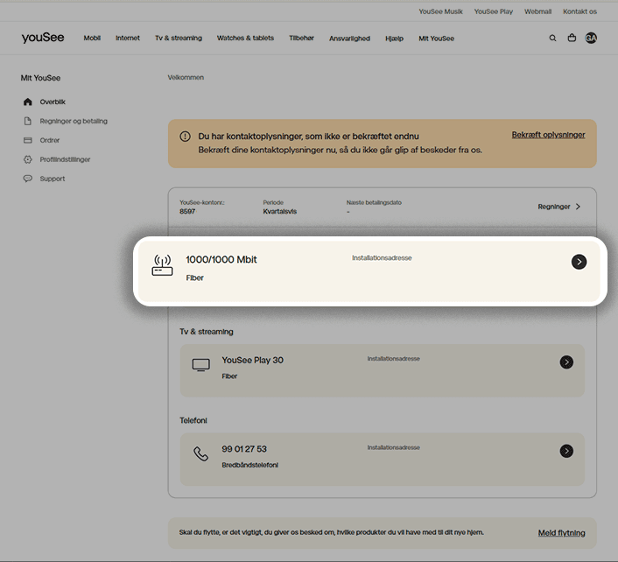Screen dimensions: 618x562
Task: Expand the 1000/1000 Mbit Fiber arrow
Action: tap(579, 262)
